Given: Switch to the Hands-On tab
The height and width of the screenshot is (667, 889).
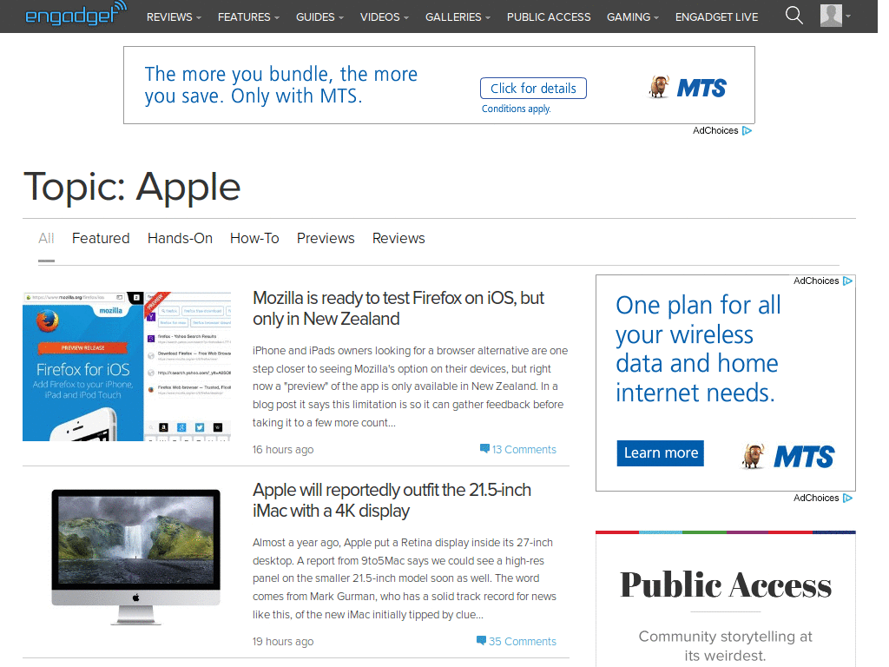Looking at the screenshot, I should pos(180,238).
